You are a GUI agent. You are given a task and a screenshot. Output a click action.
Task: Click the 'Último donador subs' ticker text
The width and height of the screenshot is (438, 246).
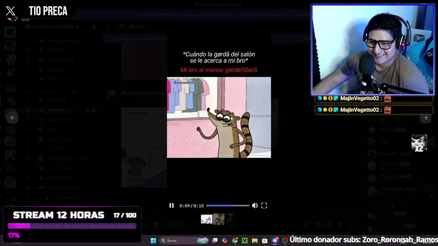[x=364, y=240]
